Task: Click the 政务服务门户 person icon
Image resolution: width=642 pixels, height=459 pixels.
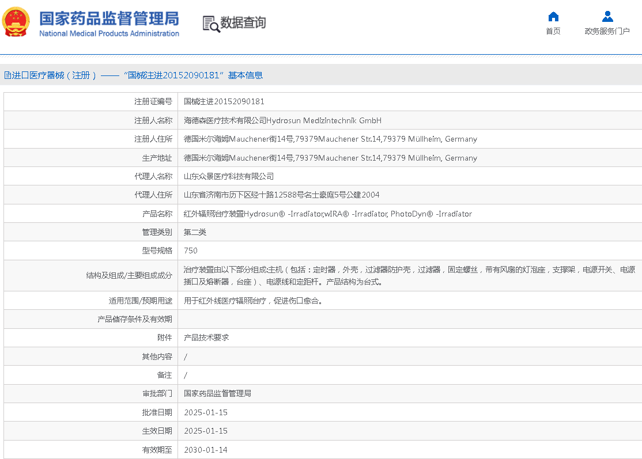Action: click(x=607, y=16)
